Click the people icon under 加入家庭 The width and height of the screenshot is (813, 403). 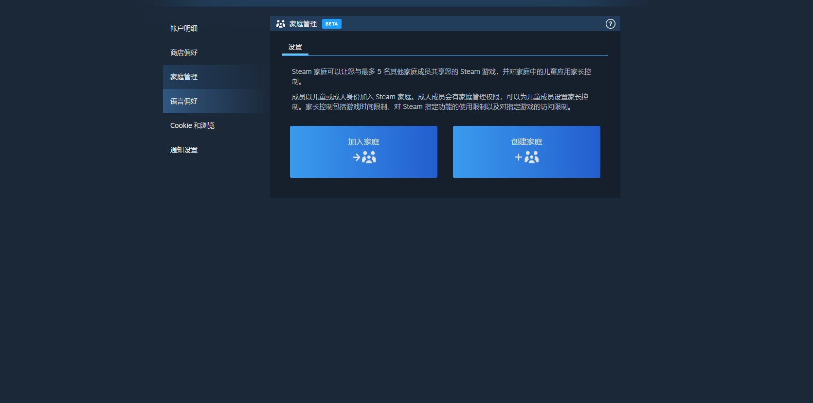tap(369, 157)
